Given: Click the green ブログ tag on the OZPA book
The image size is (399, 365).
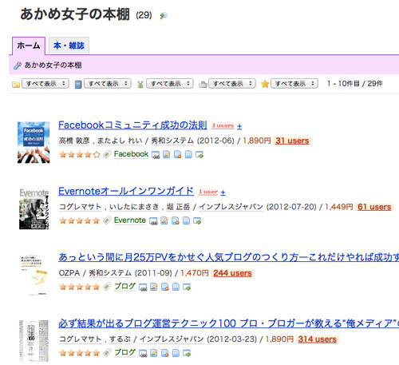Looking at the screenshot, I should point(124,286).
